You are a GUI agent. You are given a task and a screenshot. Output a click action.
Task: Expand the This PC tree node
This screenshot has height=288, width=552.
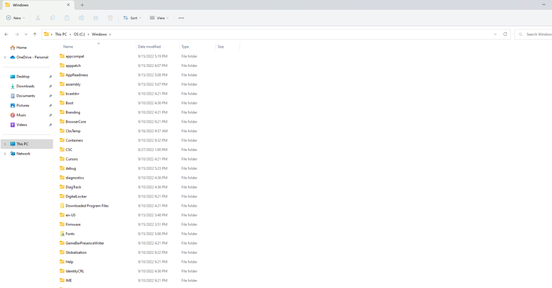point(5,144)
